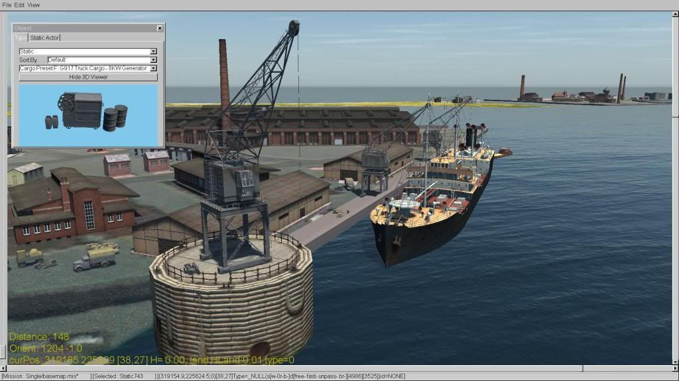Open the File menu
The height and width of the screenshot is (381, 679).
[7, 5]
